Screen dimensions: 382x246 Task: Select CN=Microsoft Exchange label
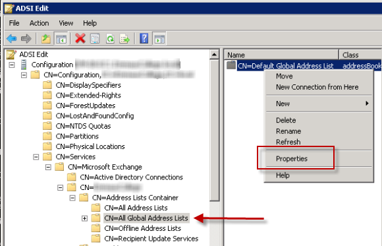[105, 167]
